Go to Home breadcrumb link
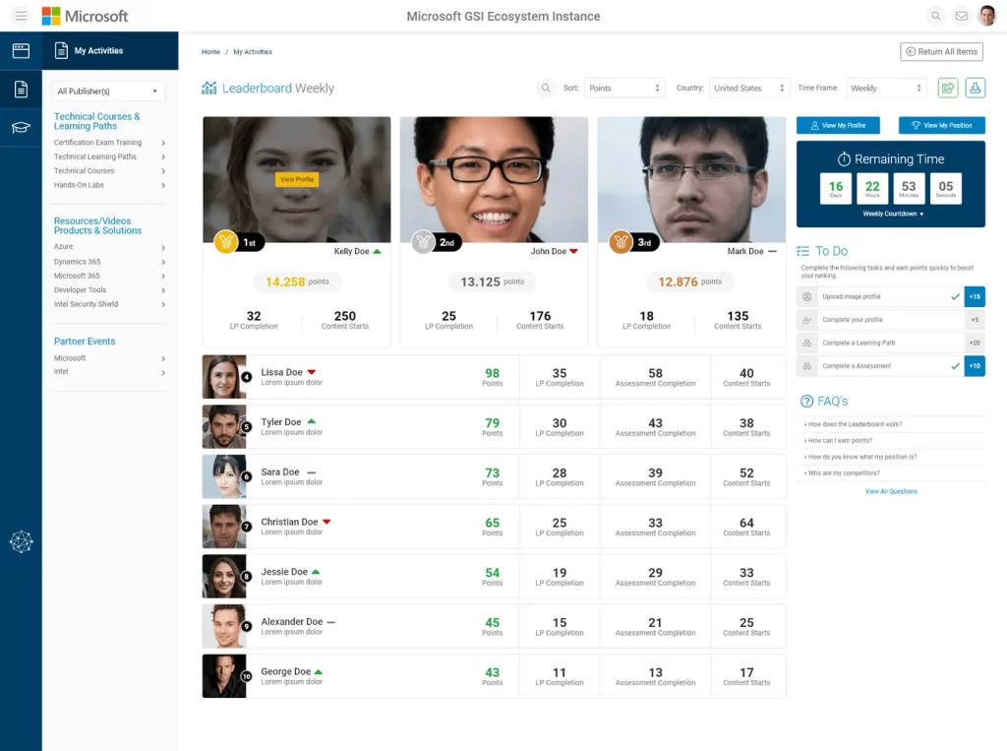The image size is (1007, 751). point(210,52)
